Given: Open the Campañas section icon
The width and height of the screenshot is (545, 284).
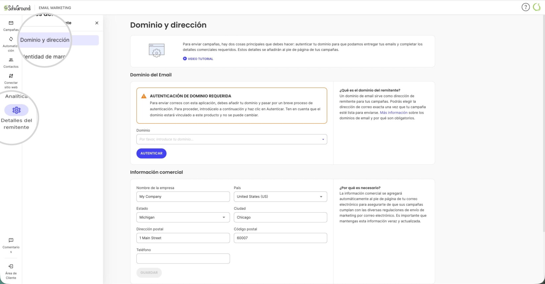Looking at the screenshot, I should pyautogui.click(x=11, y=23).
